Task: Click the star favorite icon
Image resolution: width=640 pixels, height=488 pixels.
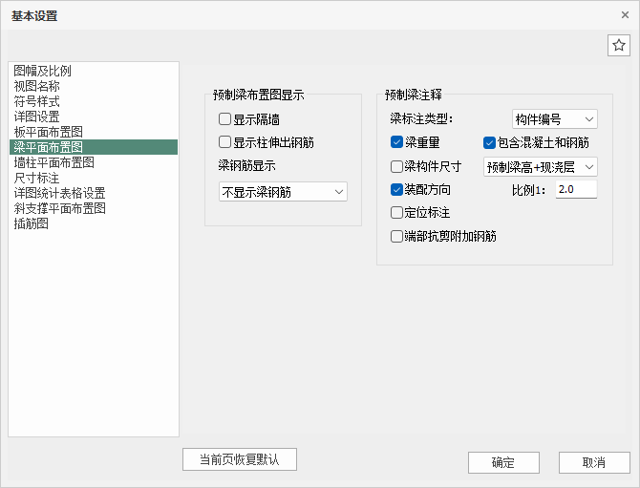Action: [x=619, y=46]
